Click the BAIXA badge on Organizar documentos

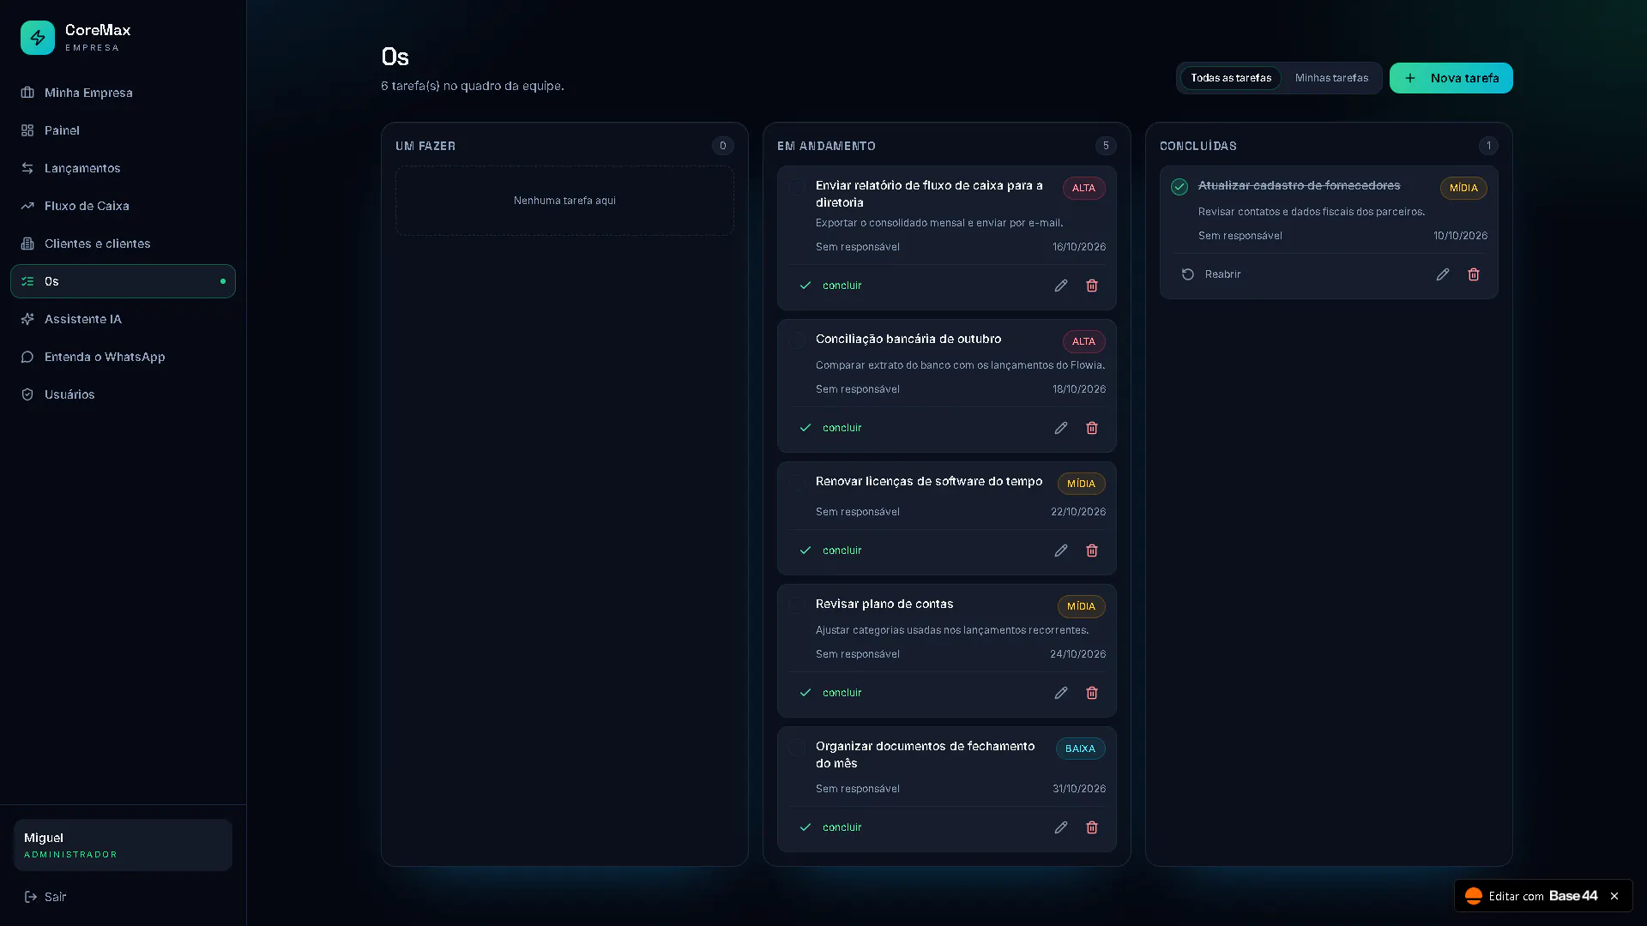1080,749
